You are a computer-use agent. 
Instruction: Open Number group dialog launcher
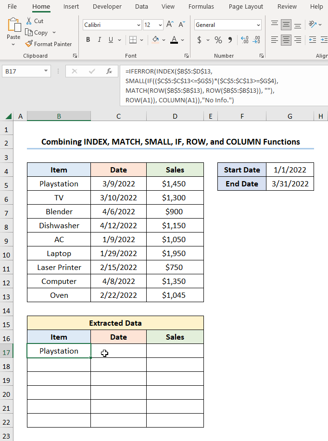[262, 56]
